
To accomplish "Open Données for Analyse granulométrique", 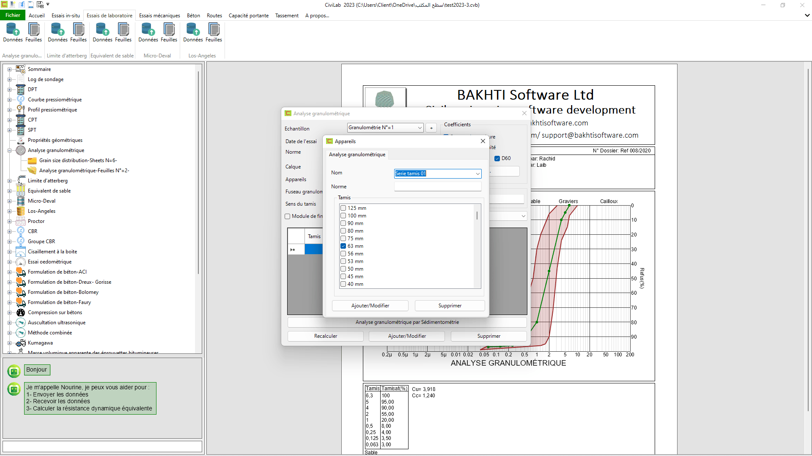I will click(13, 33).
